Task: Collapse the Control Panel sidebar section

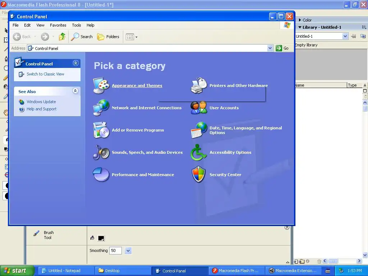Action: (x=75, y=63)
